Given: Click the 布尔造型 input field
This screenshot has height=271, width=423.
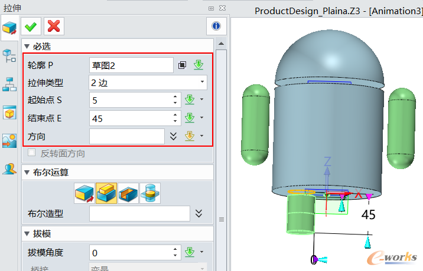Looking at the screenshot, I should coord(139,214).
